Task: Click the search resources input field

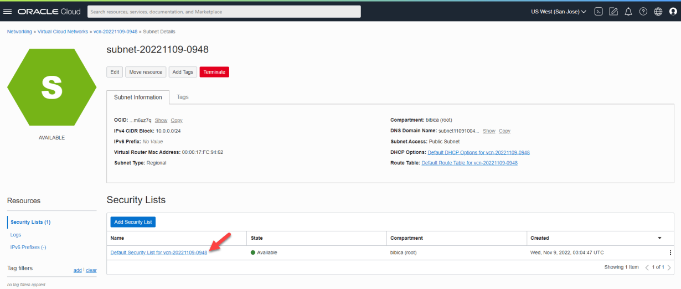Action: (224, 12)
